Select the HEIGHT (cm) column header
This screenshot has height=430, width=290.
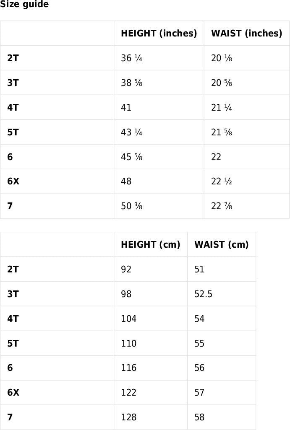tap(150, 245)
